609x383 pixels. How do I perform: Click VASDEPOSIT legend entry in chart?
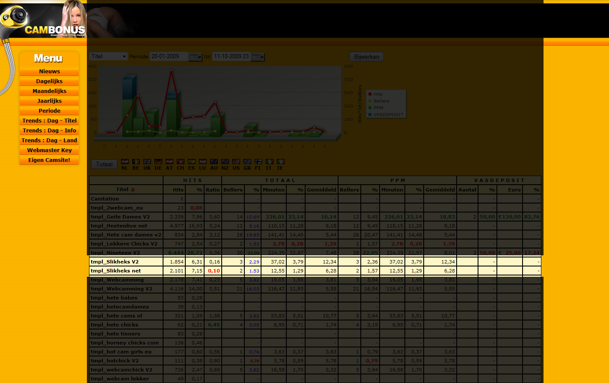(x=385, y=115)
